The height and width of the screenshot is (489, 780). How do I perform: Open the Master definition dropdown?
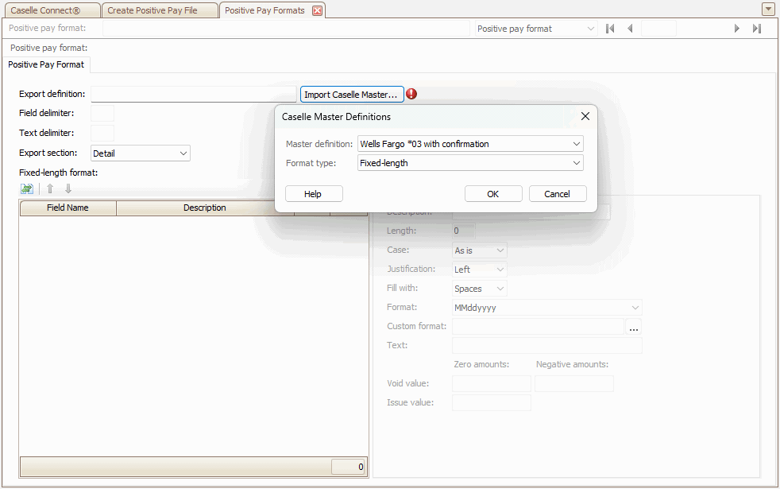coord(576,144)
